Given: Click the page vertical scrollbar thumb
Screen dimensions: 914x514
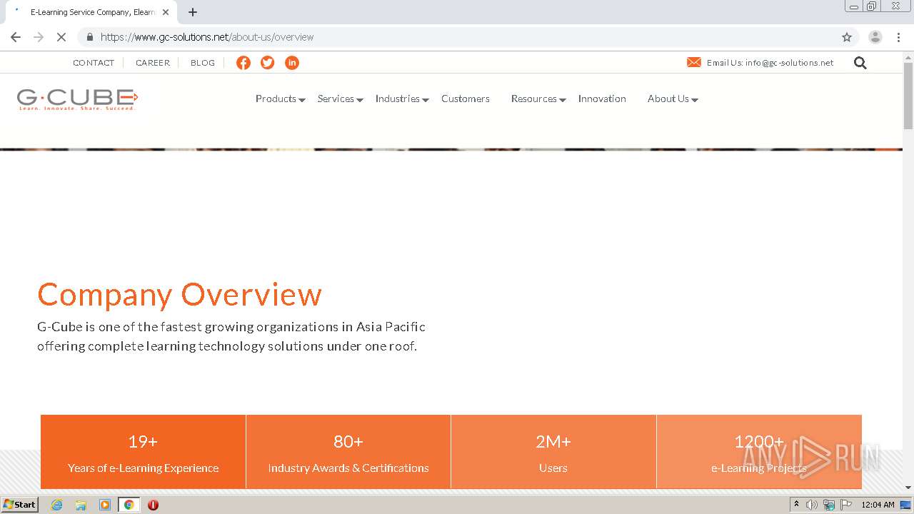Looking at the screenshot, I should 908,96.
